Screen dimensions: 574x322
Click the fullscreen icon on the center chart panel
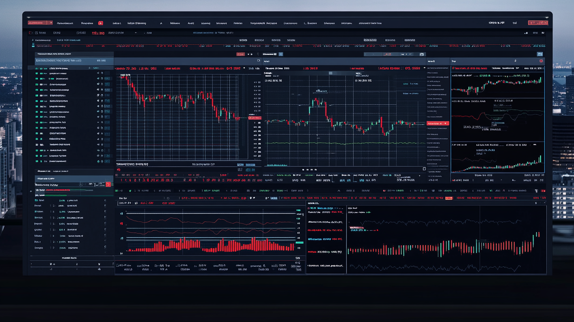(424, 168)
